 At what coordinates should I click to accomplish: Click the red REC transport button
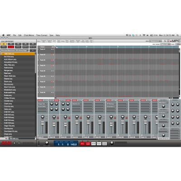[x=82, y=143]
